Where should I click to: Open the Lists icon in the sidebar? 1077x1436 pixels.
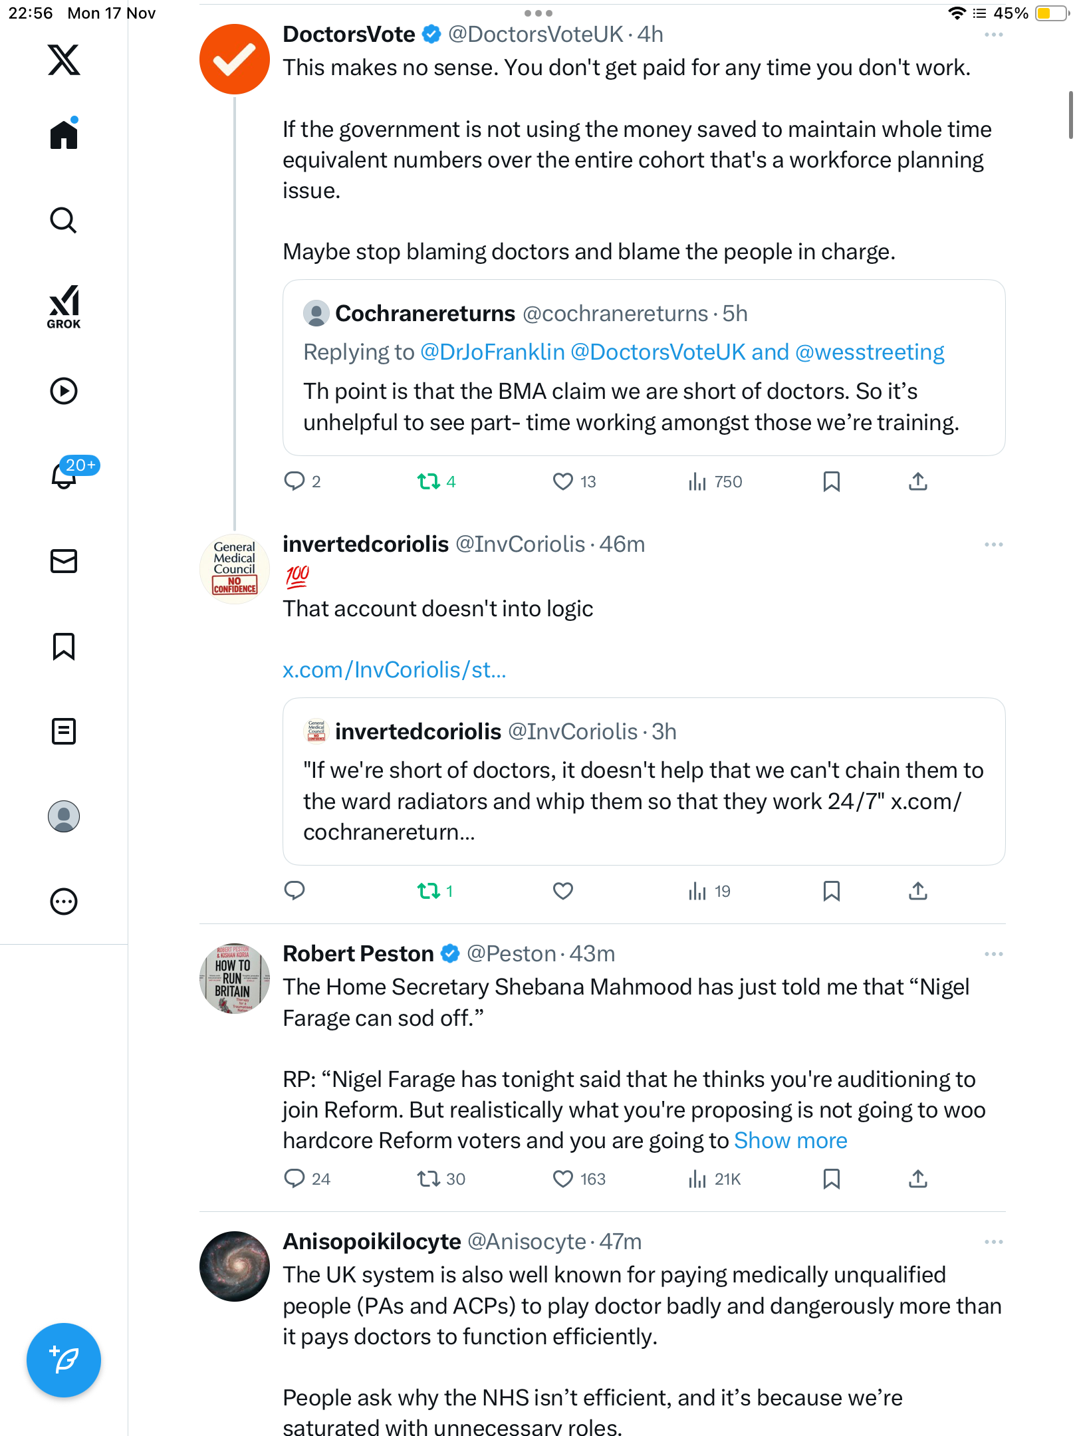pos(64,731)
